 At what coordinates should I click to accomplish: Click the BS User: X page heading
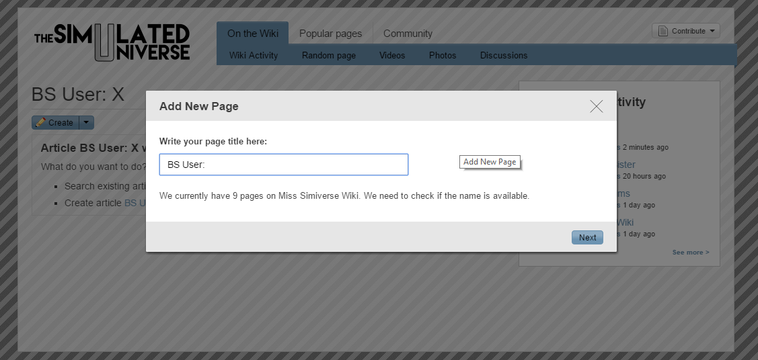click(x=78, y=95)
